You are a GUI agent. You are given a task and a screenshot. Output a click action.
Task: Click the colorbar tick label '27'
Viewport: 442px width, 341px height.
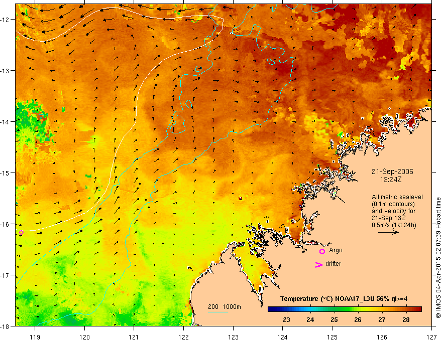coord(382,320)
